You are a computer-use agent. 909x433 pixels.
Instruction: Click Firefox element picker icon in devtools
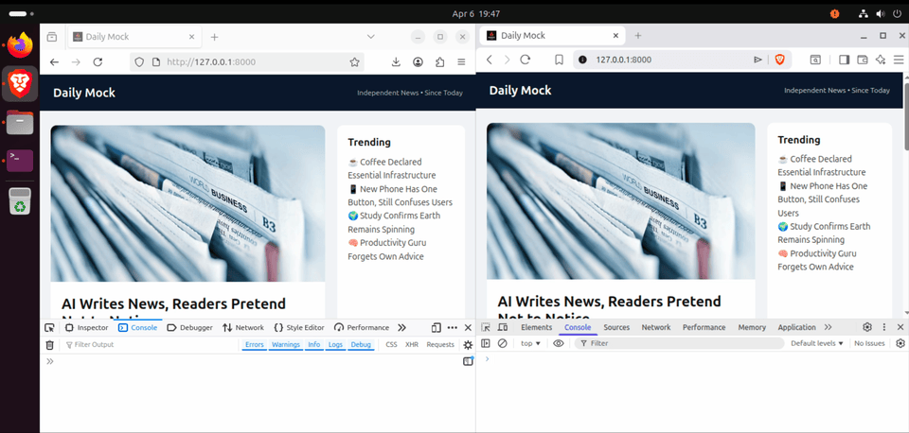[49, 327]
